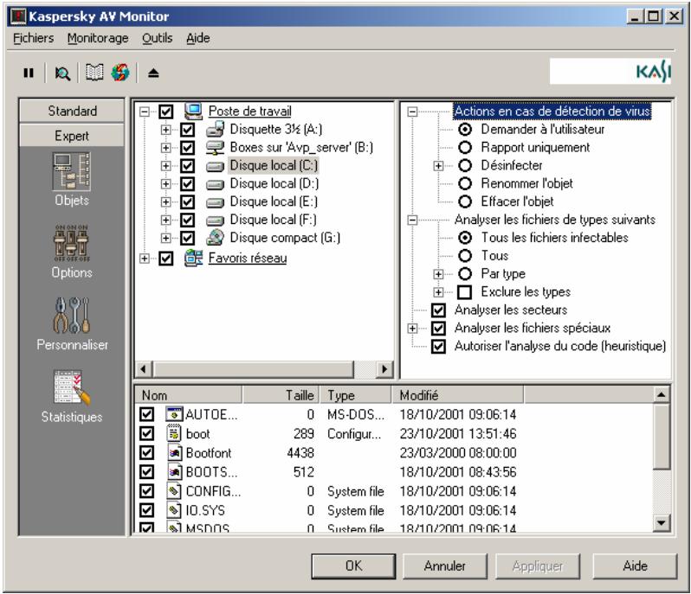Select the Rapport uniquement radio button
Viewport: 691px width, 594px height.
[465, 147]
